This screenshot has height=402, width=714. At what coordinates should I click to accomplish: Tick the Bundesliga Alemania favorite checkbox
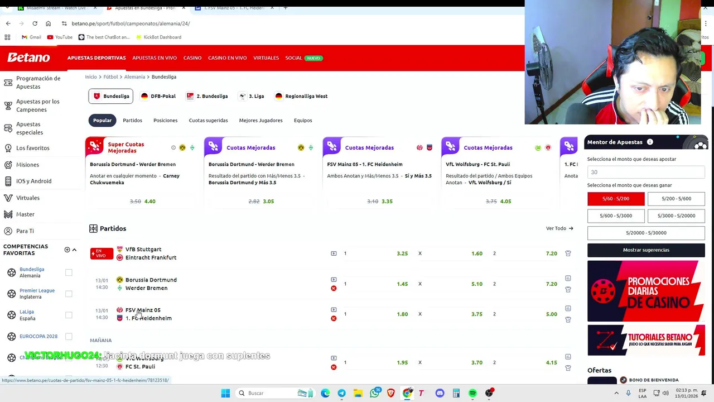coord(69,272)
